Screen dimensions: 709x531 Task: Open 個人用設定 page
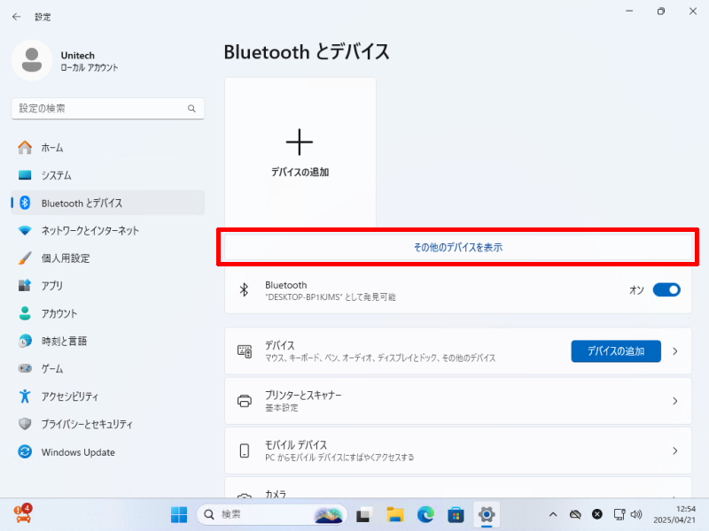point(107,258)
